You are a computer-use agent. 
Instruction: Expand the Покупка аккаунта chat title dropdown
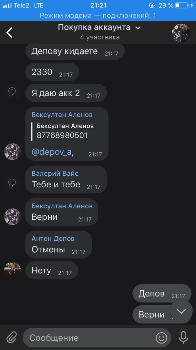point(138,28)
